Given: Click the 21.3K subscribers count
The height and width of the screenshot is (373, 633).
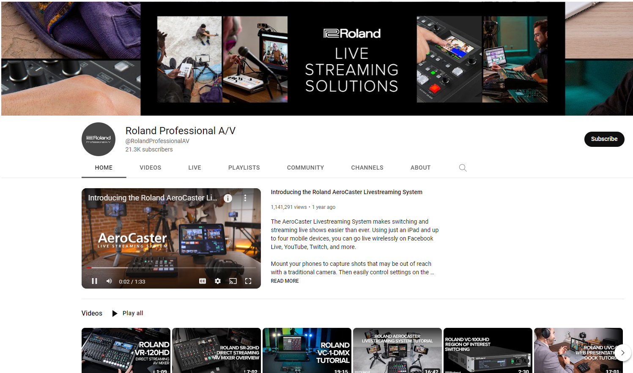Looking at the screenshot, I should click(x=149, y=149).
